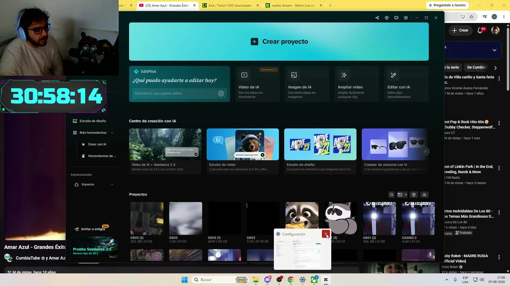Select Crear con IA in the sidebar

pos(97,144)
